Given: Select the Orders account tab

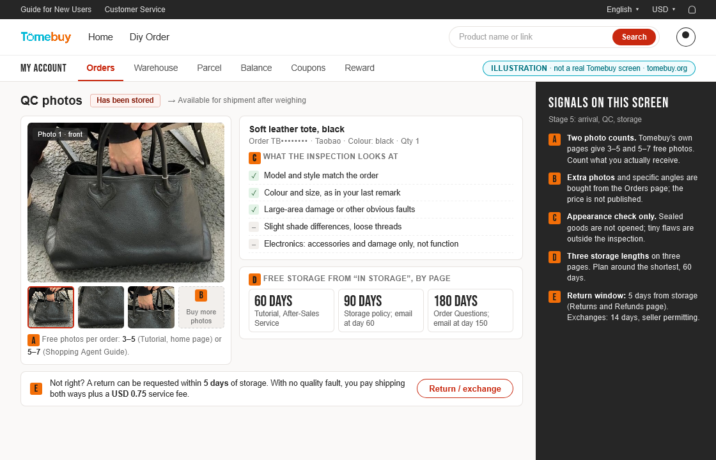Looking at the screenshot, I should click(100, 68).
